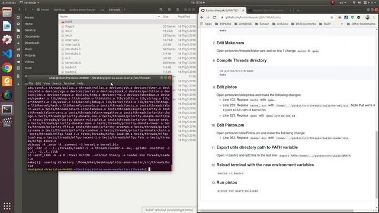Open Terminal icon in dock
Viewport: 379px width, 213px height.
pos(7,109)
